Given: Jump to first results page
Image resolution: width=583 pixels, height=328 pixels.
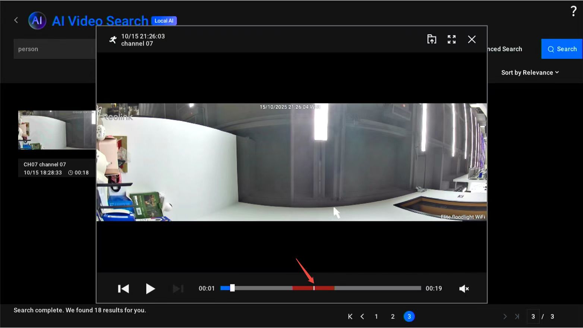Looking at the screenshot, I should click(x=350, y=316).
